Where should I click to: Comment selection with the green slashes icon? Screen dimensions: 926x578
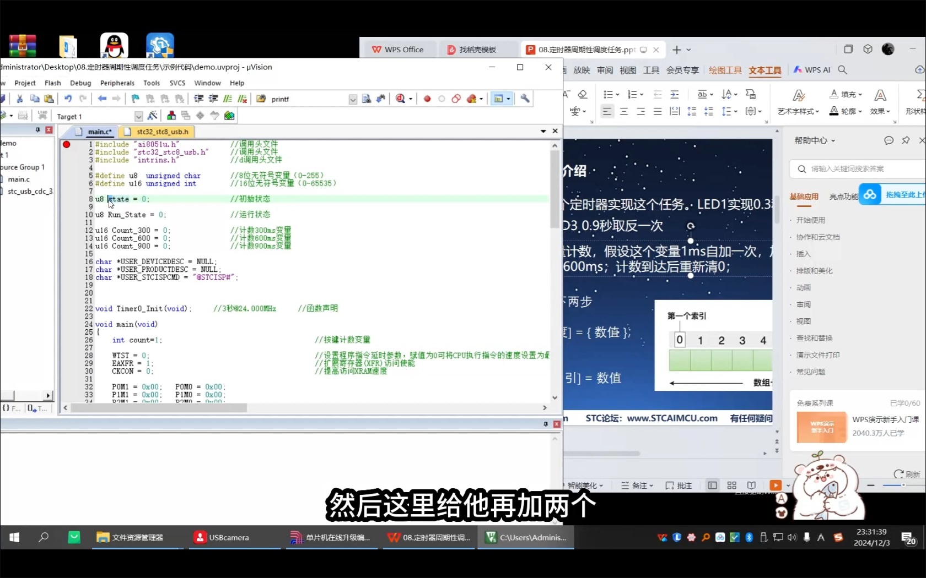click(x=228, y=99)
